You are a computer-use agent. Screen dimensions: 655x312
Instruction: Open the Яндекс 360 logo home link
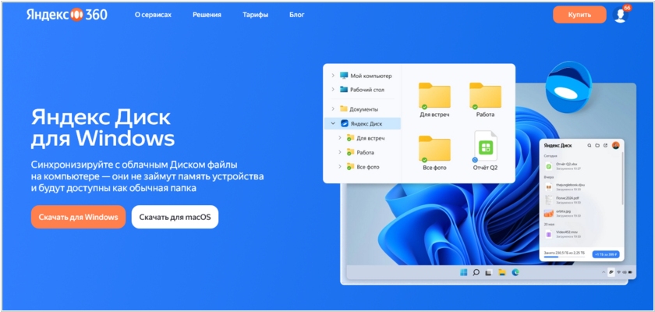pos(67,15)
